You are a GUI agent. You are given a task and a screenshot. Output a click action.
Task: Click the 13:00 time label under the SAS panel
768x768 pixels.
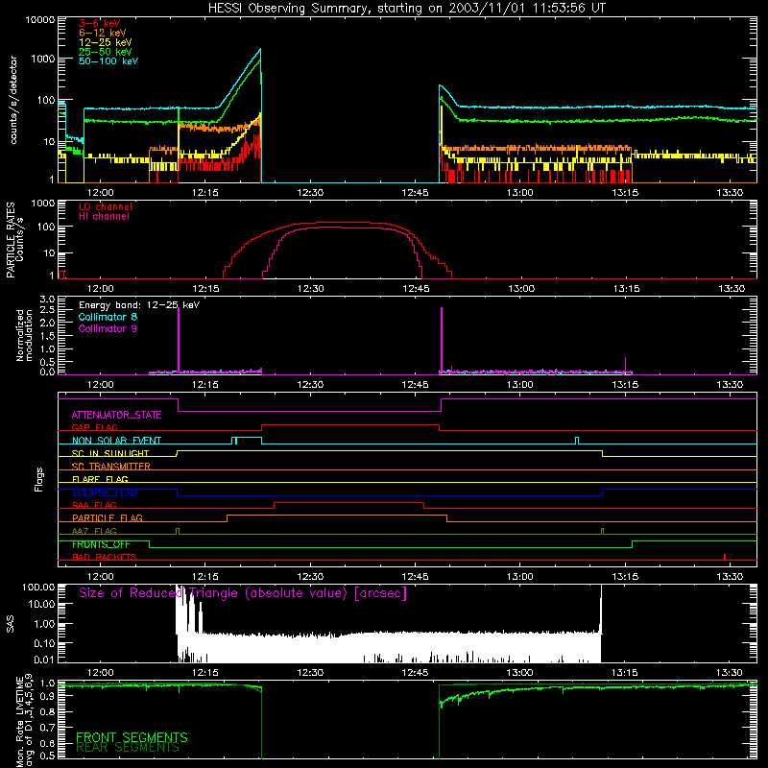pos(520,673)
